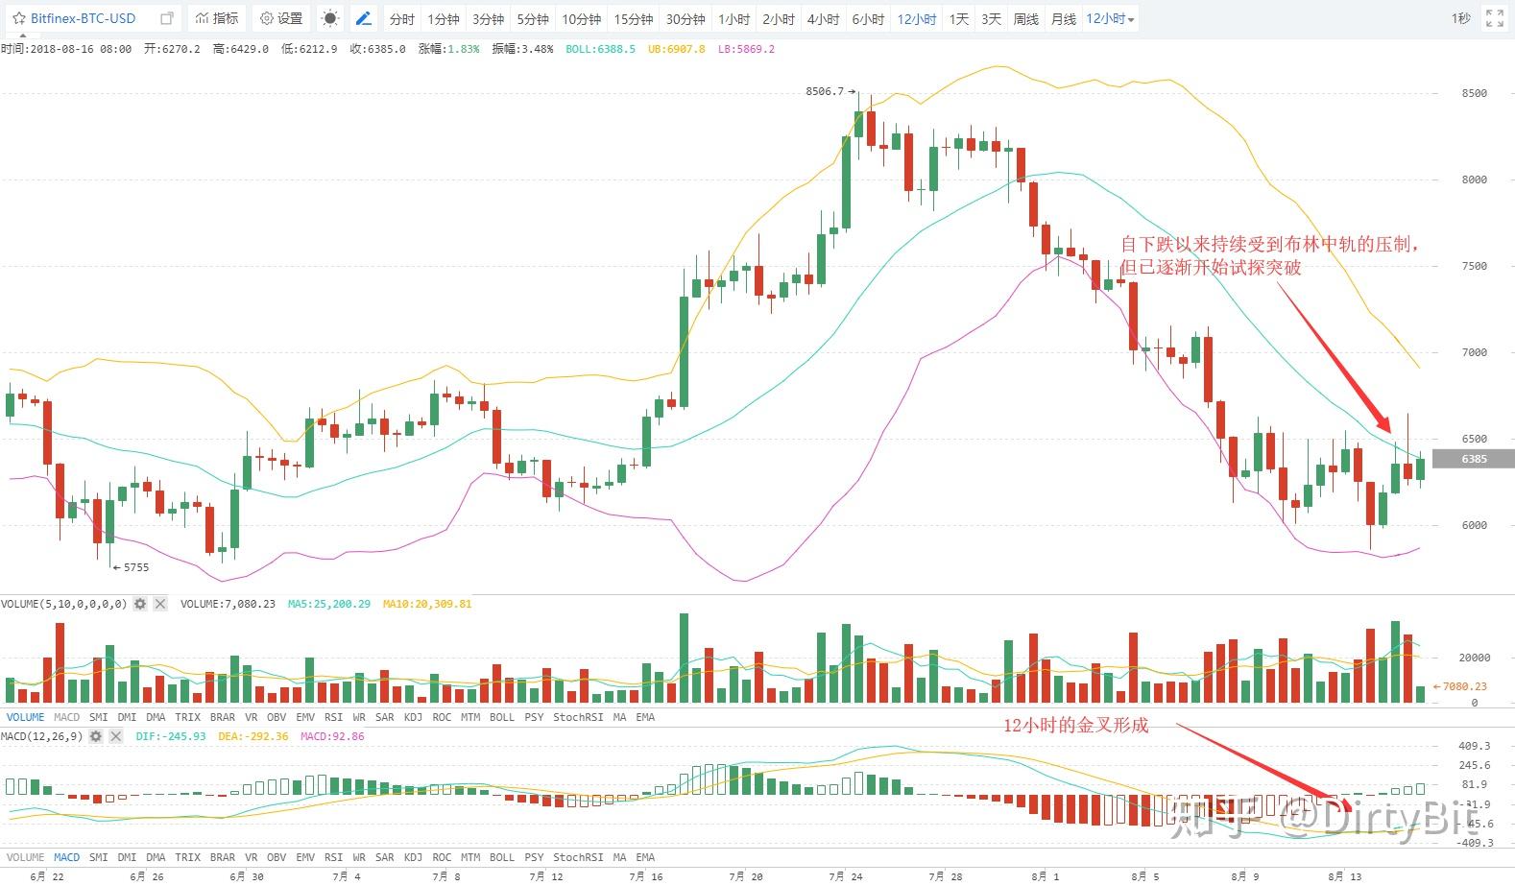This screenshot has width=1515, height=886.
Task: Select the 2小时 timeframe
Action: tap(779, 18)
